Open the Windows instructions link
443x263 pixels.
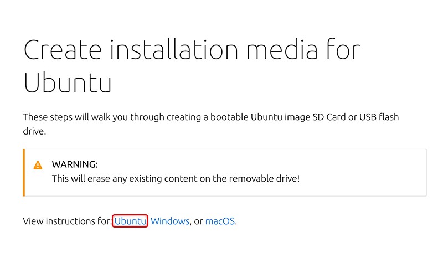coord(170,221)
